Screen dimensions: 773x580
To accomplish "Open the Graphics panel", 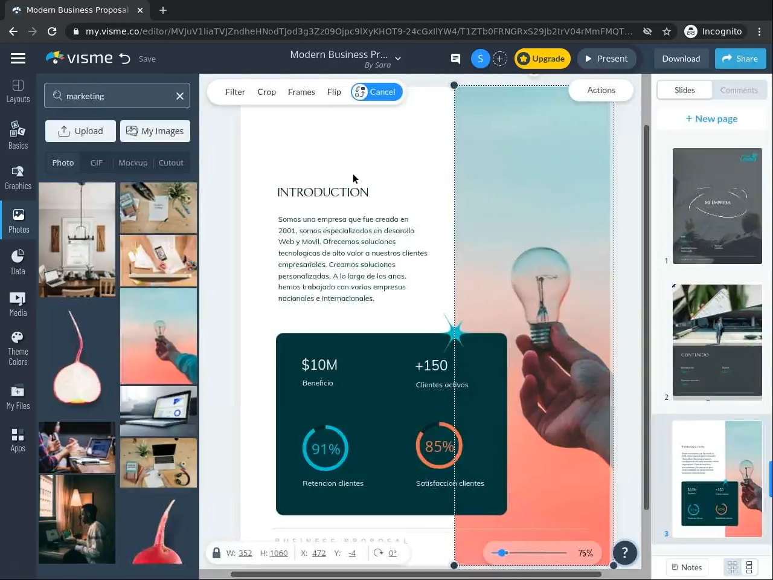I will click(x=18, y=178).
